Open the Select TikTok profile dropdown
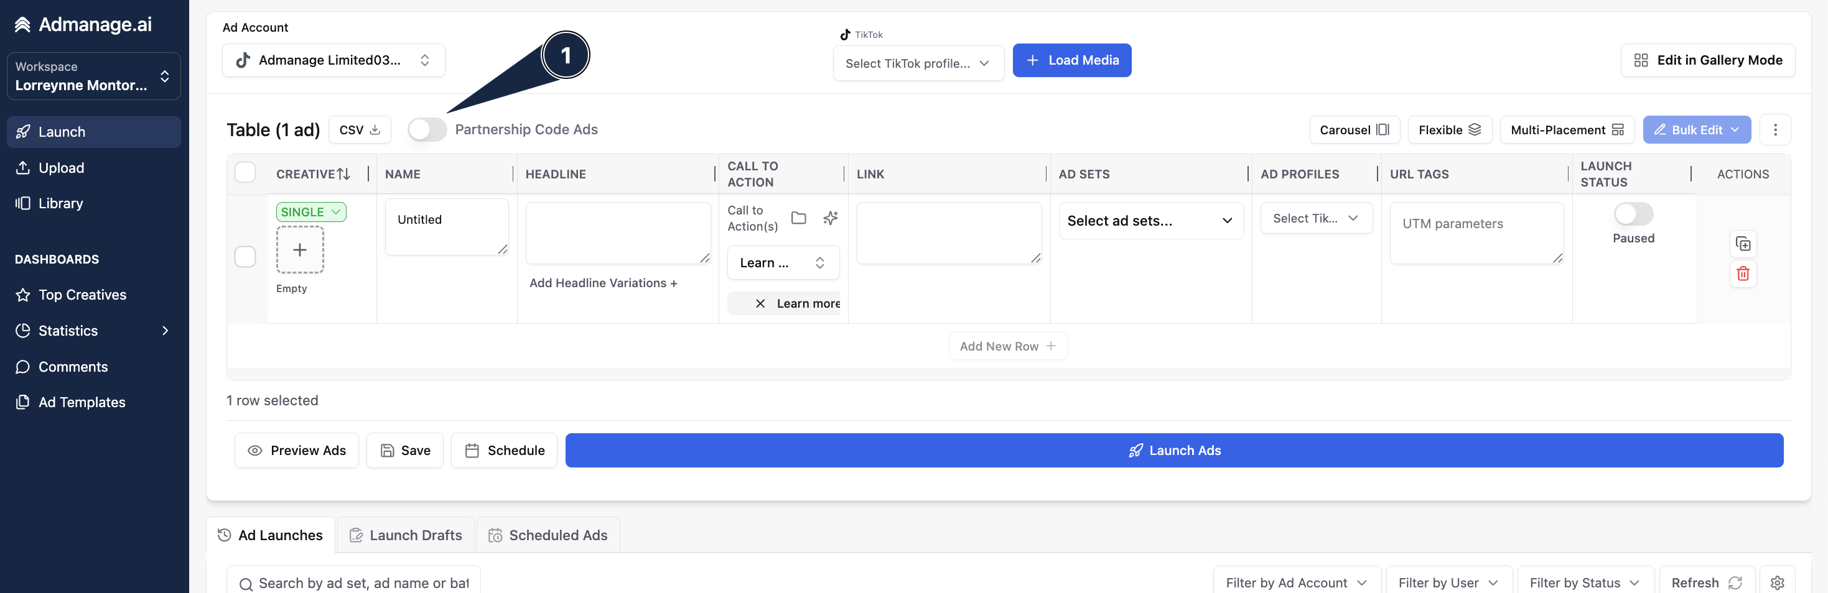 pyautogui.click(x=918, y=63)
